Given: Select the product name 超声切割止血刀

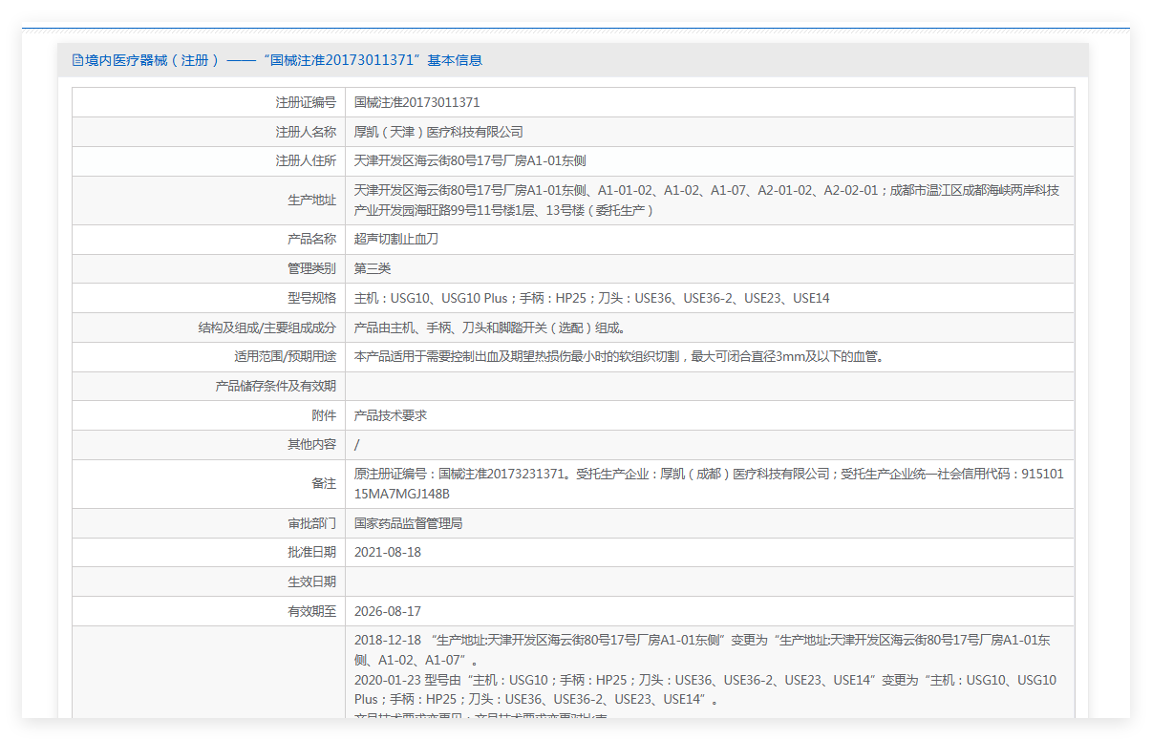Looking at the screenshot, I should (x=396, y=240).
